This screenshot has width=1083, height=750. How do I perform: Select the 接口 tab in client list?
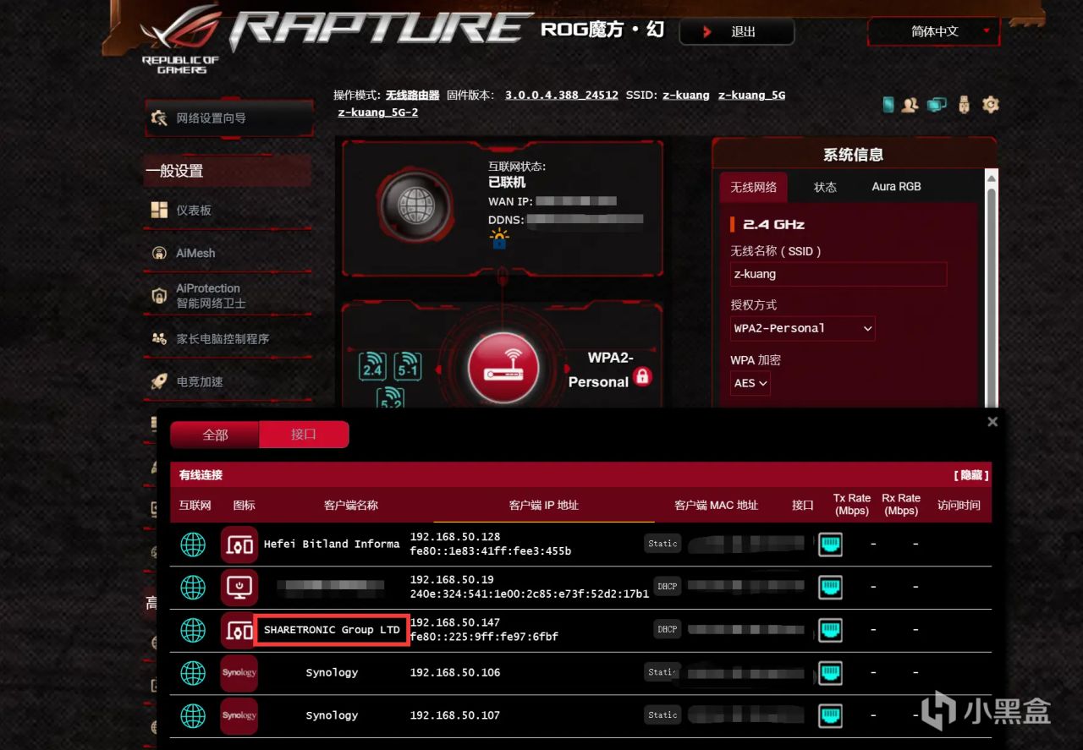point(304,435)
